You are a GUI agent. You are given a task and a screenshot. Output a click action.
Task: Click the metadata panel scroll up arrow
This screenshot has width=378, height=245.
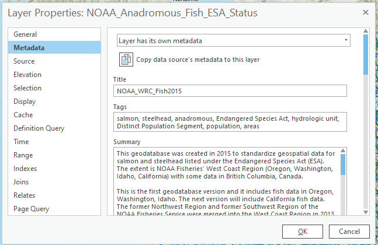pos(366,31)
